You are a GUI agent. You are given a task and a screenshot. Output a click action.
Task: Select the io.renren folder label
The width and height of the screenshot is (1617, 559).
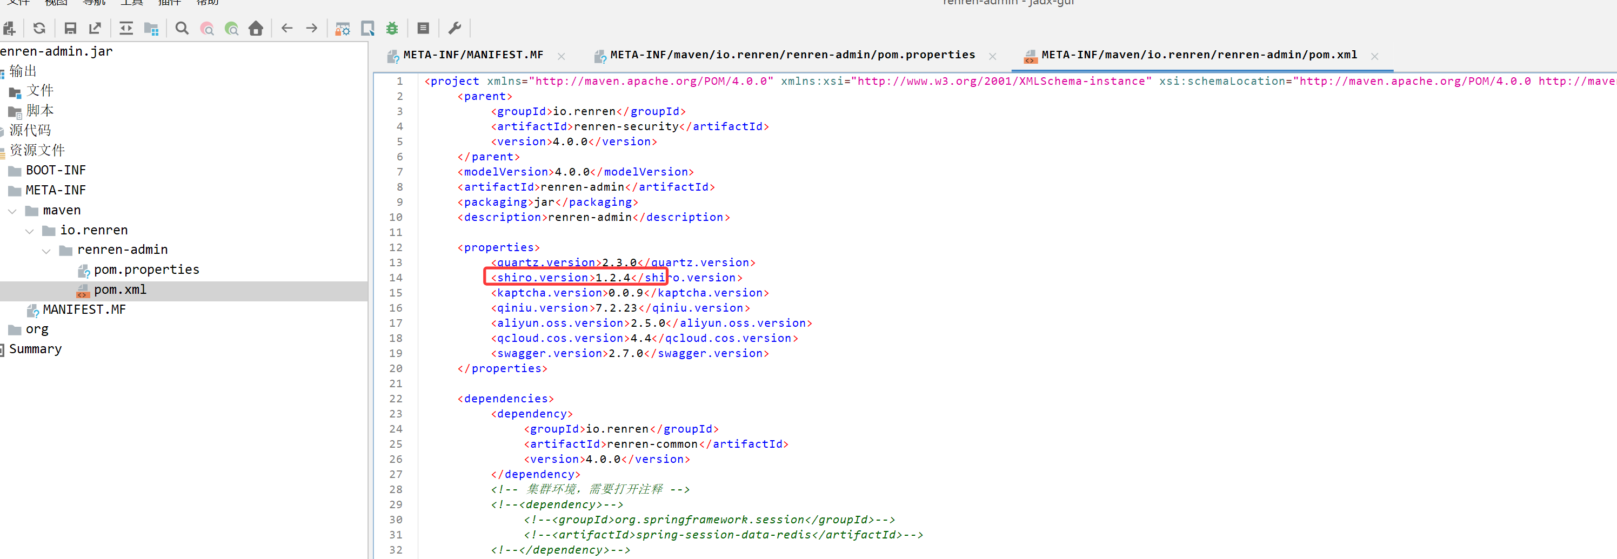[x=93, y=230]
